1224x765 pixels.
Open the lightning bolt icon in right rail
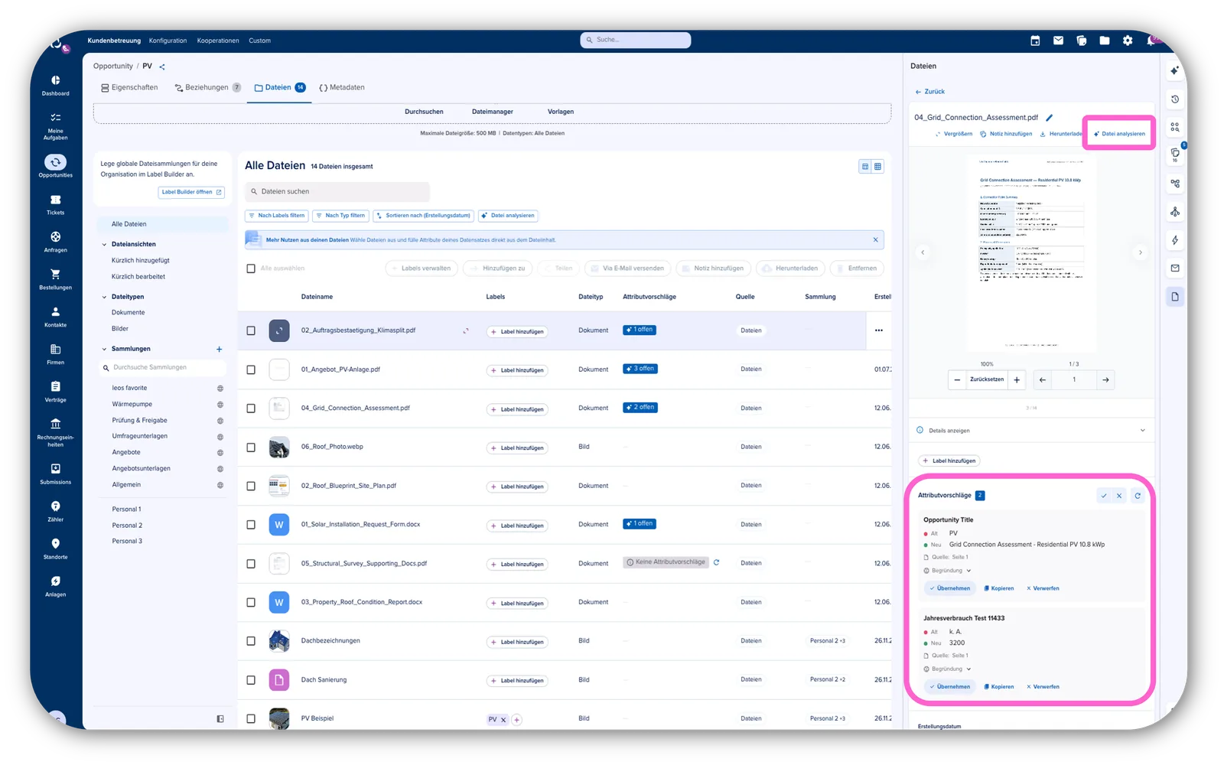coord(1175,240)
